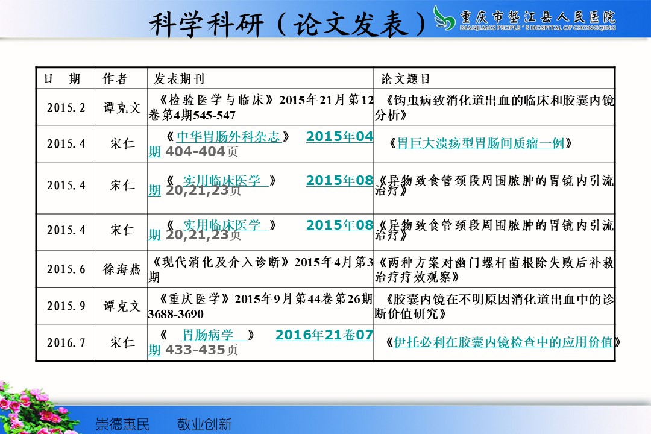
Task: Click the 两种方案对幽门螺杆菌根除失败 paper title
Action: (x=494, y=269)
